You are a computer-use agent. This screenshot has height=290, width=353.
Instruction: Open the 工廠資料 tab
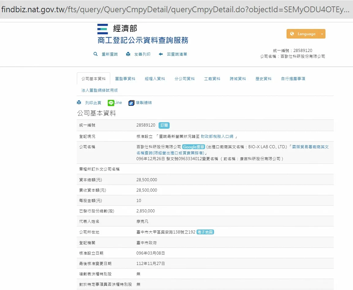click(212, 79)
